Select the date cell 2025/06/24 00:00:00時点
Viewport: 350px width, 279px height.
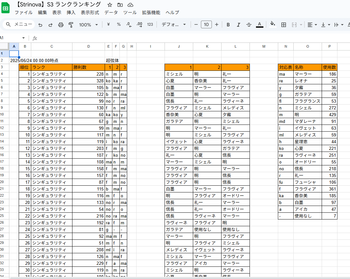34,60
